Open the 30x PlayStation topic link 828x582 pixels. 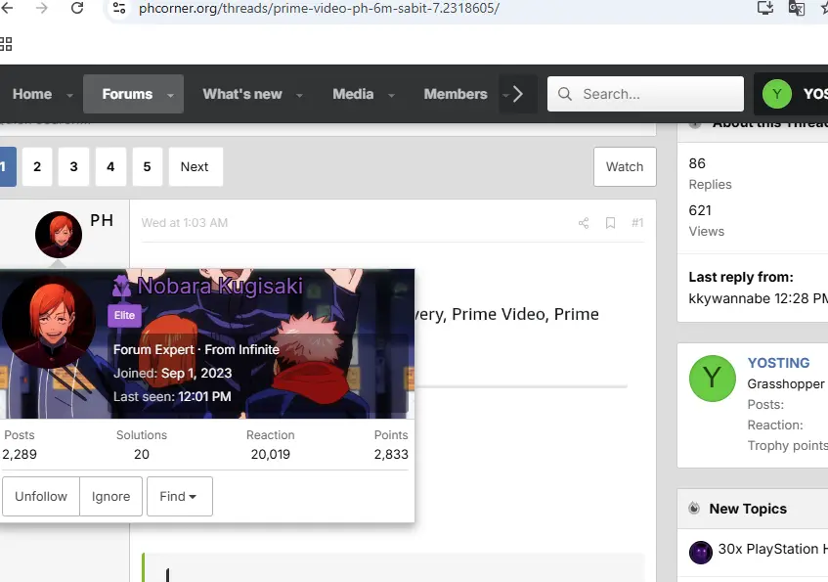[x=772, y=549]
